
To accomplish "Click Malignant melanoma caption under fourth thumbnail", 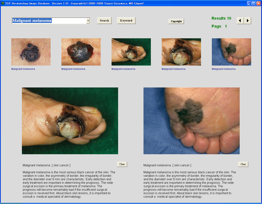I will (x=174, y=69).
